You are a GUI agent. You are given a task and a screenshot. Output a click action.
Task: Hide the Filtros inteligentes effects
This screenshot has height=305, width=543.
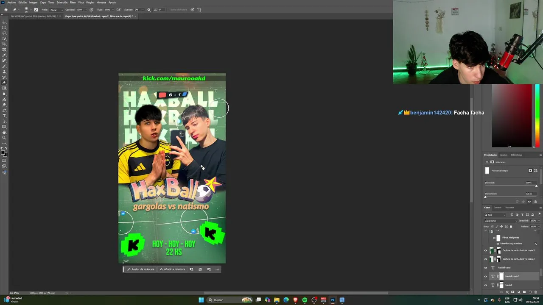click(x=494, y=238)
